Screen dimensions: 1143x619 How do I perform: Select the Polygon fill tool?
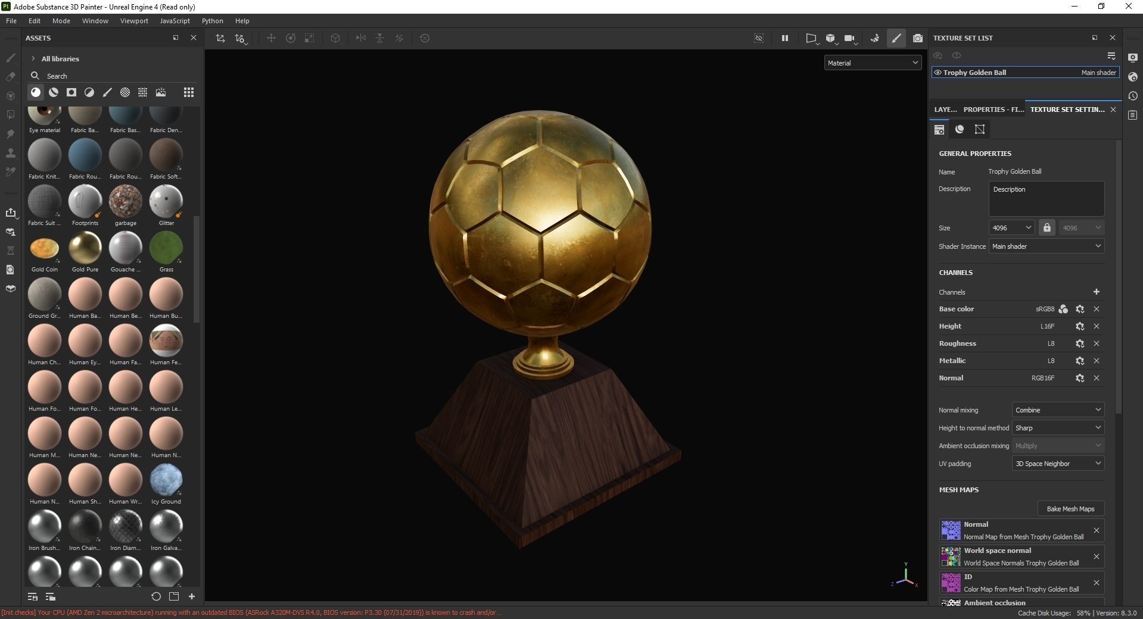click(x=10, y=115)
